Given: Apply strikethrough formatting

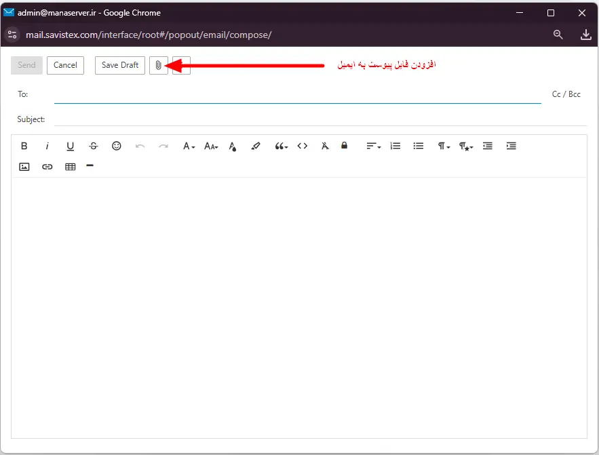Looking at the screenshot, I should 93,146.
